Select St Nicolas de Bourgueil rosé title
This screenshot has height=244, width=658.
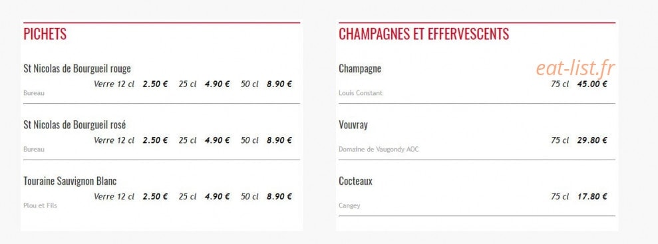pos(75,125)
